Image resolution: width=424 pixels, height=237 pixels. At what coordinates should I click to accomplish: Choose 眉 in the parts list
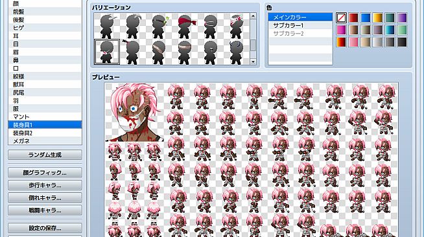click(45, 52)
